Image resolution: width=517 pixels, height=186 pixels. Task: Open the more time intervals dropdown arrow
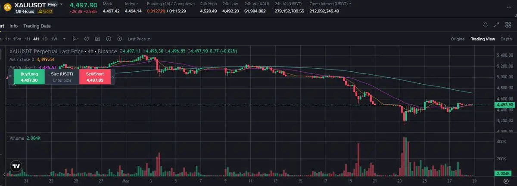[64, 39]
